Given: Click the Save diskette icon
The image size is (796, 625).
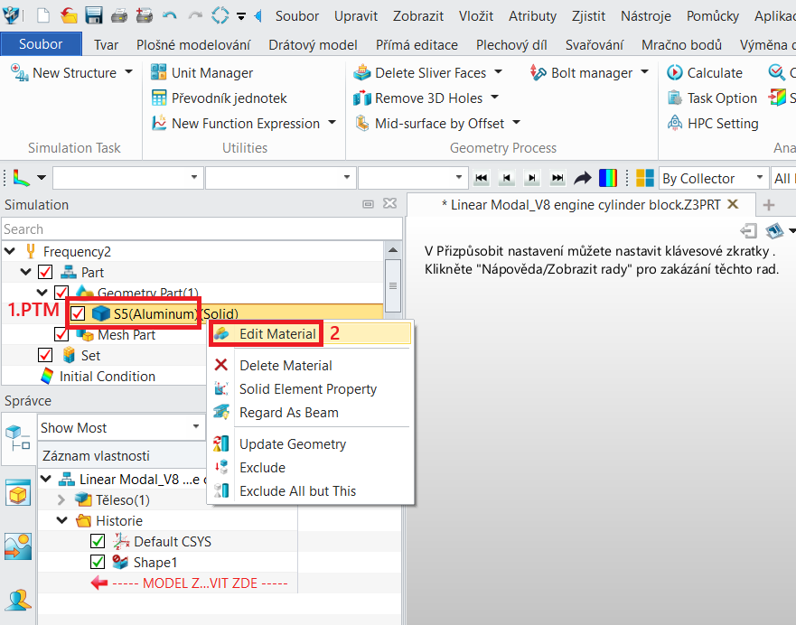Looking at the screenshot, I should click(x=94, y=15).
